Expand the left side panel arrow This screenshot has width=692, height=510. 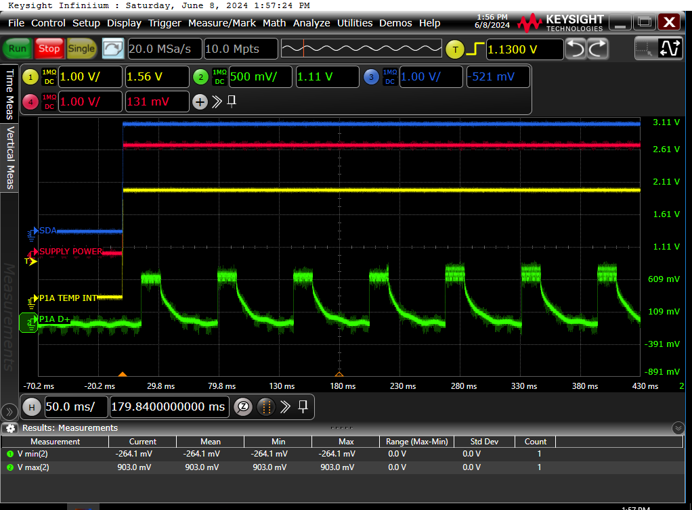[9, 411]
